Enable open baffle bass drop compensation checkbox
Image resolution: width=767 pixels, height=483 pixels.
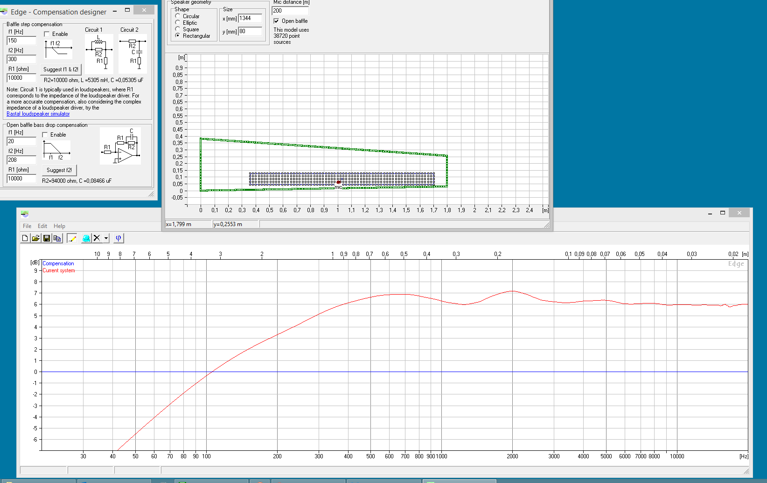(x=45, y=135)
